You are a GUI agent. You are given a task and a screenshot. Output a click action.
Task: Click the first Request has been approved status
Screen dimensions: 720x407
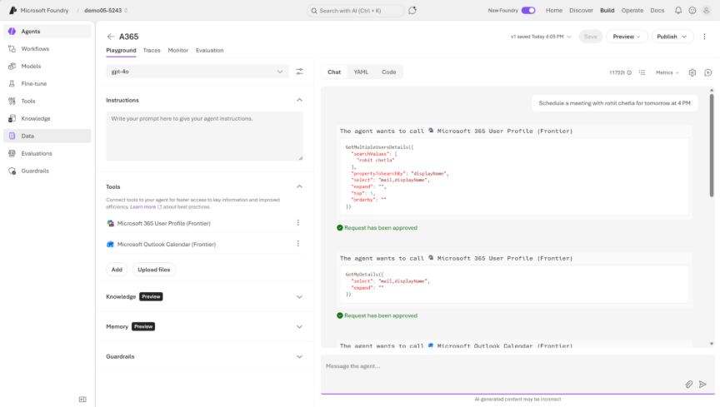(x=377, y=227)
